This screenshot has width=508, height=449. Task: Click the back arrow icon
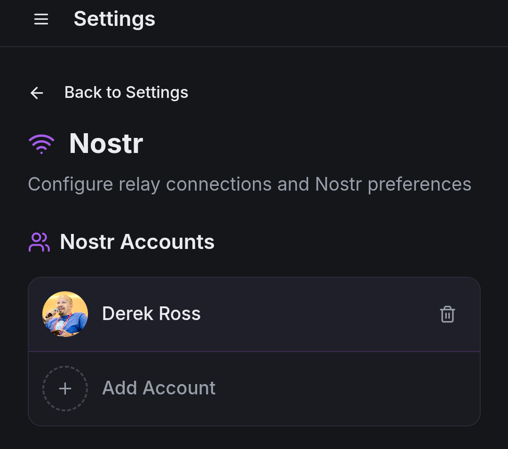tap(36, 93)
